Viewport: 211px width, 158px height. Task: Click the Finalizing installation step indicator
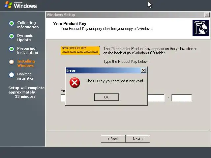[12, 75]
